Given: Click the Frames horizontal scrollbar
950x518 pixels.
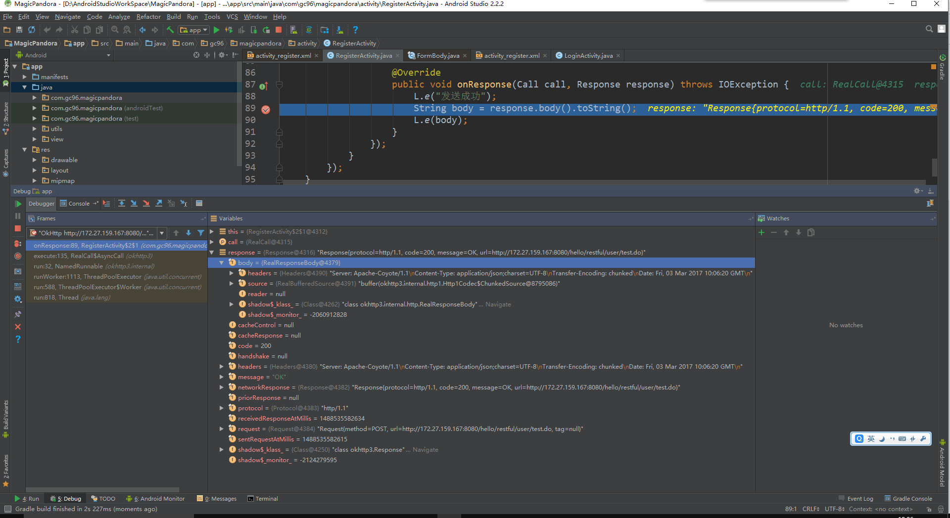Looking at the screenshot, I should tap(102, 489).
